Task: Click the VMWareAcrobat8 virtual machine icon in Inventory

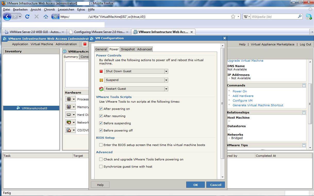Action: point(18,108)
